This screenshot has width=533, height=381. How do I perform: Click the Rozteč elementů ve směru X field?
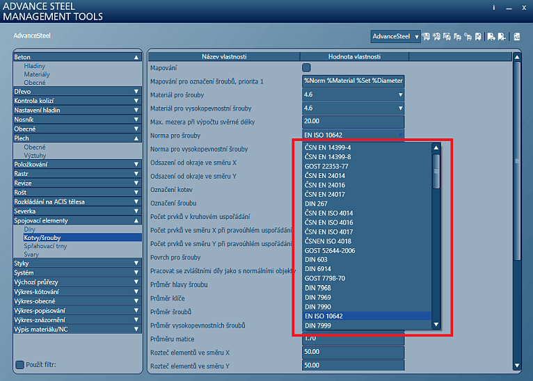pyautogui.click(x=353, y=352)
